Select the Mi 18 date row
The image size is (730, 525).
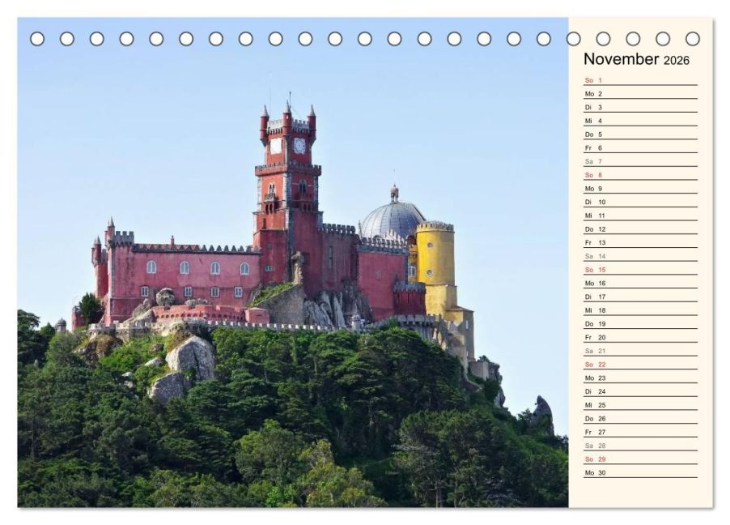641,310
